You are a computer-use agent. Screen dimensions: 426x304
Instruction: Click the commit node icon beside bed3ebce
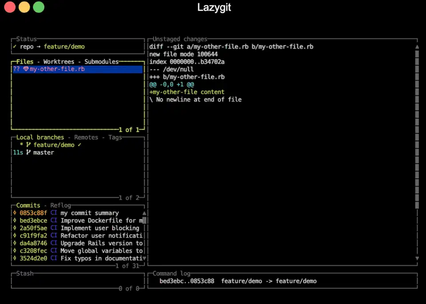[x=15, y=220]
